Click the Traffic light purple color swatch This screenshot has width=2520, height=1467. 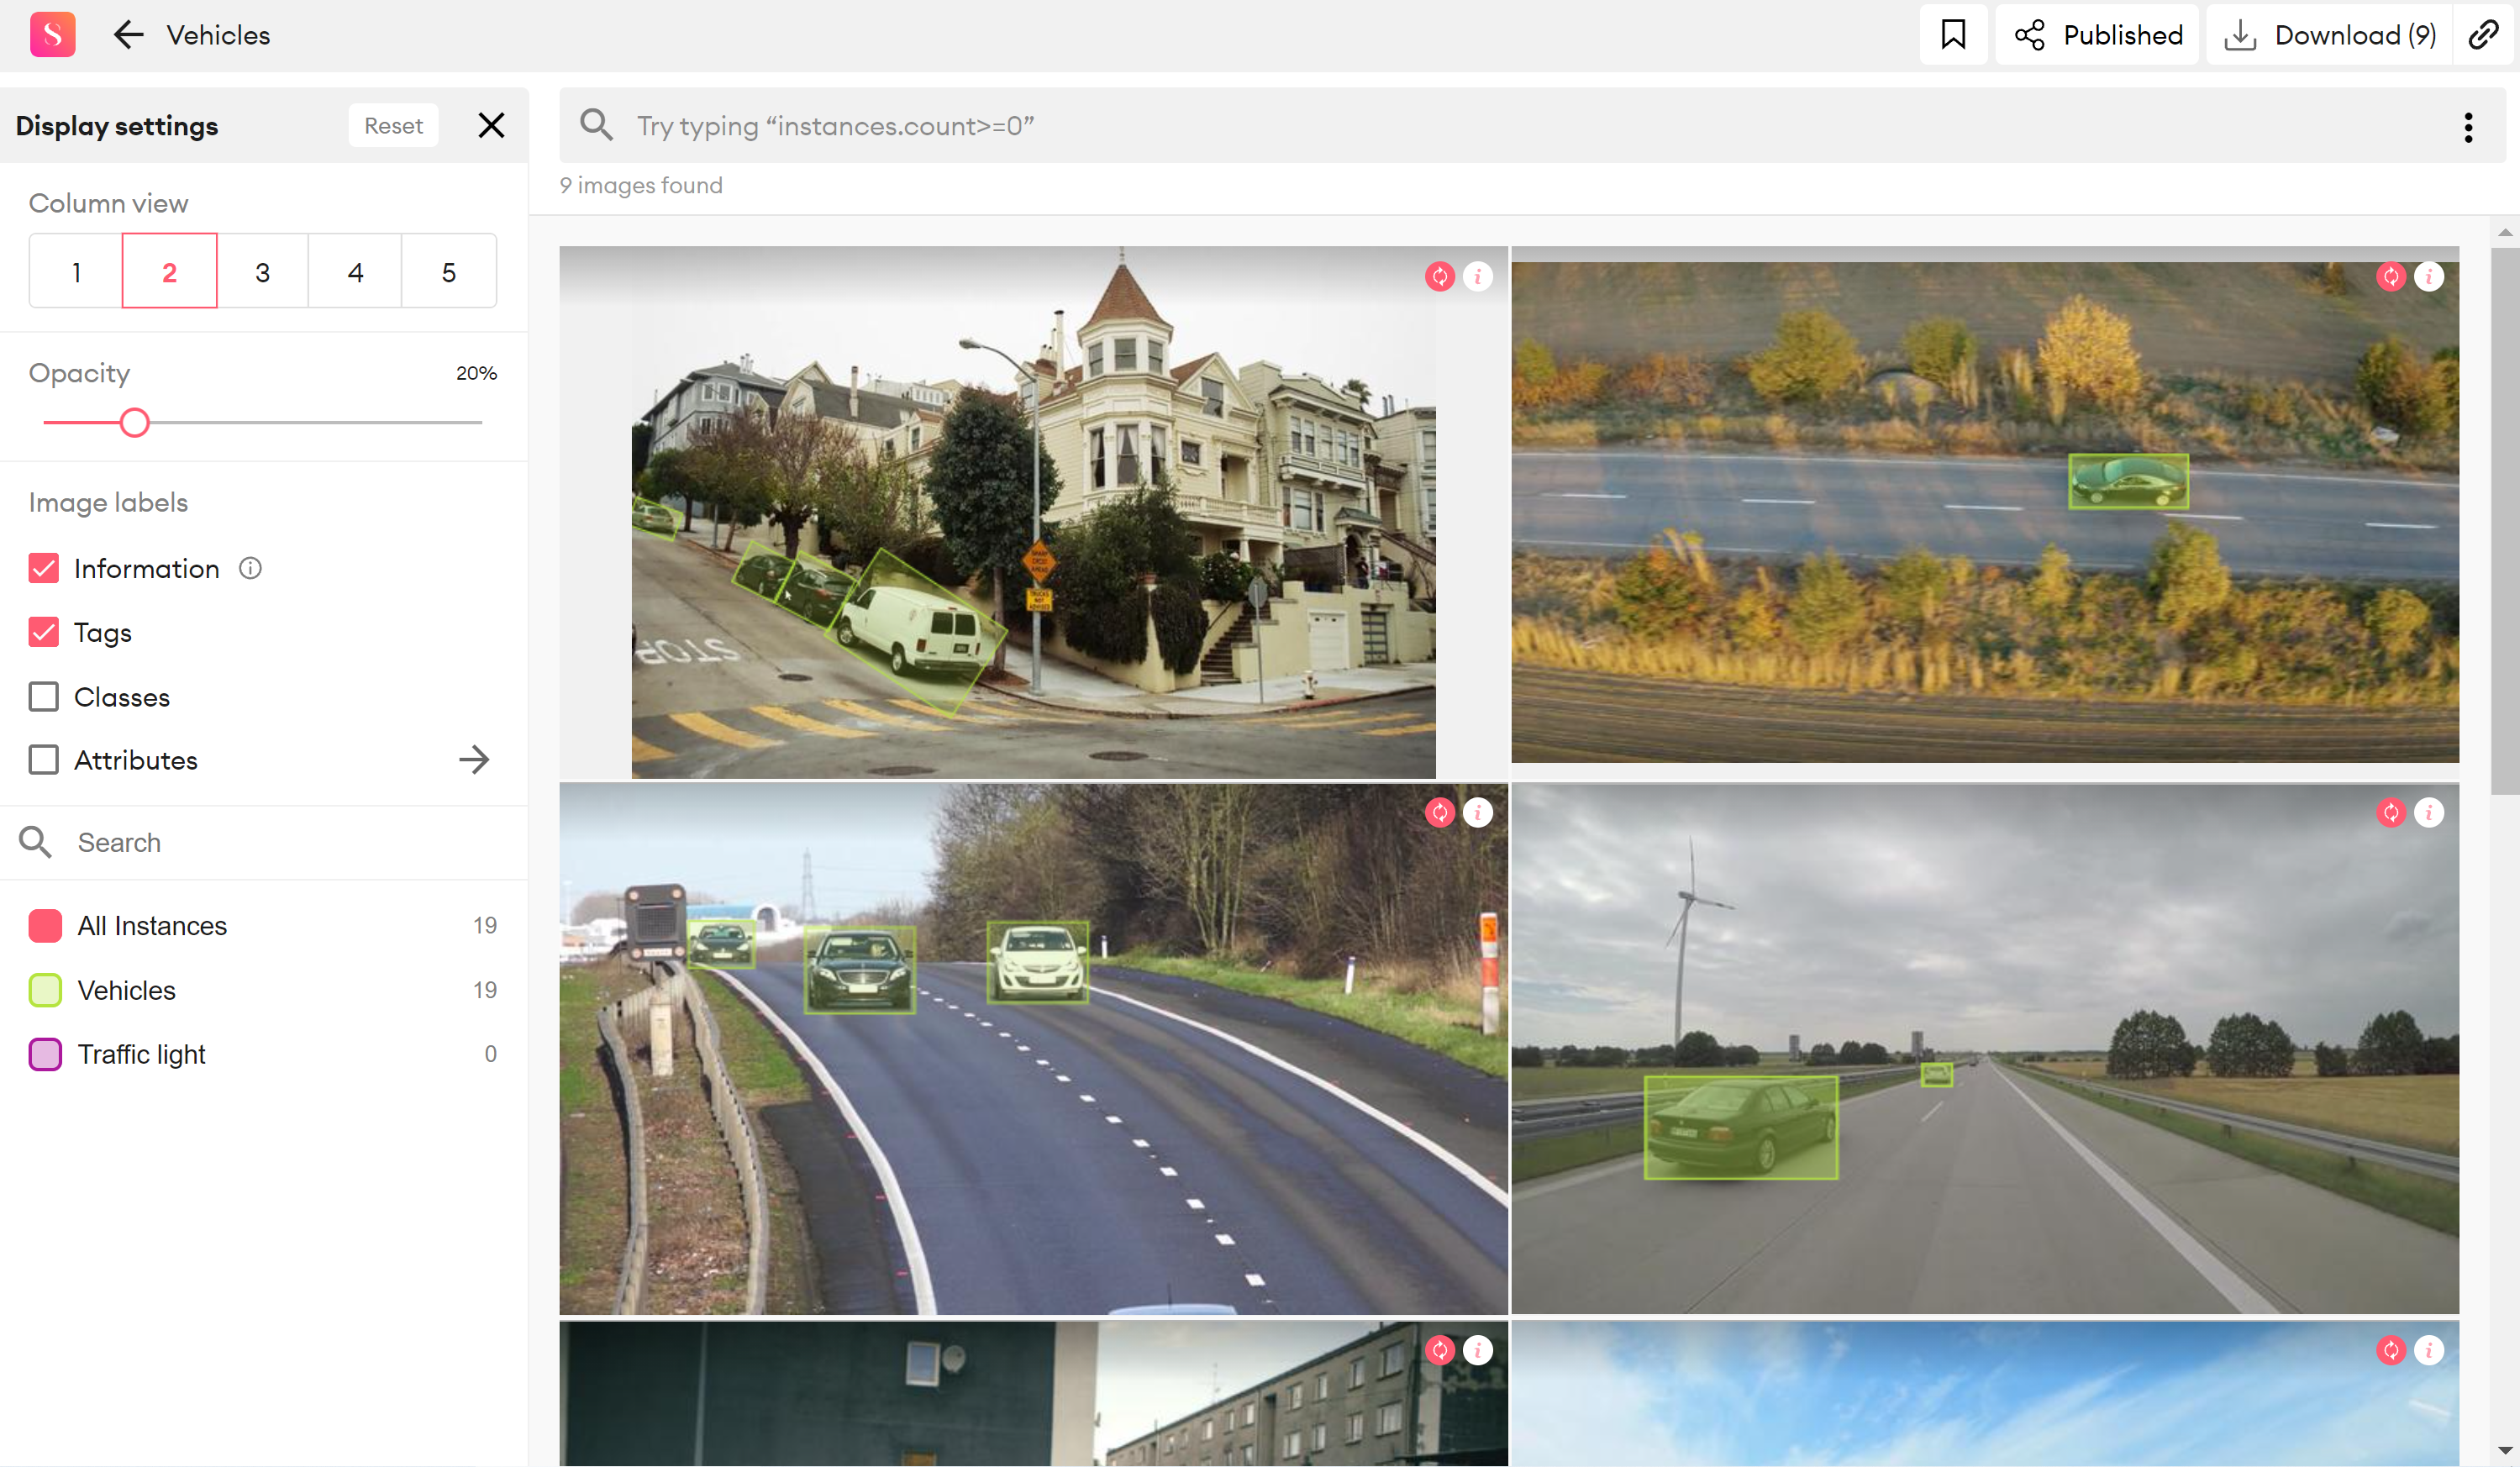[45, 1054]
